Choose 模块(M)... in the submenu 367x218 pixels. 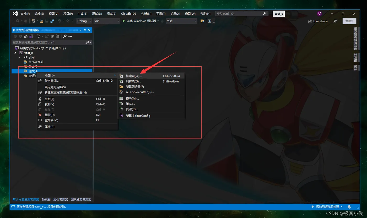152,99
